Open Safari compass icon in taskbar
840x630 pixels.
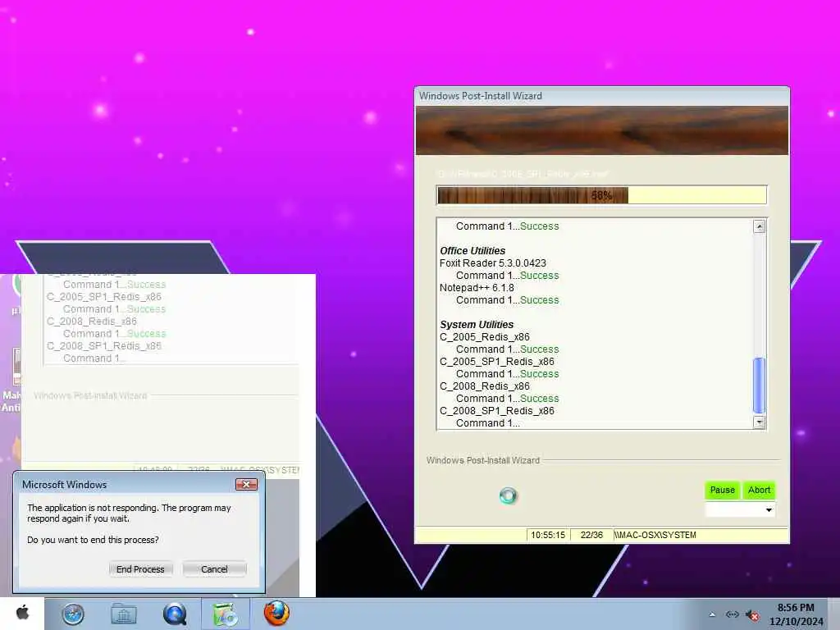pos(73,614)
